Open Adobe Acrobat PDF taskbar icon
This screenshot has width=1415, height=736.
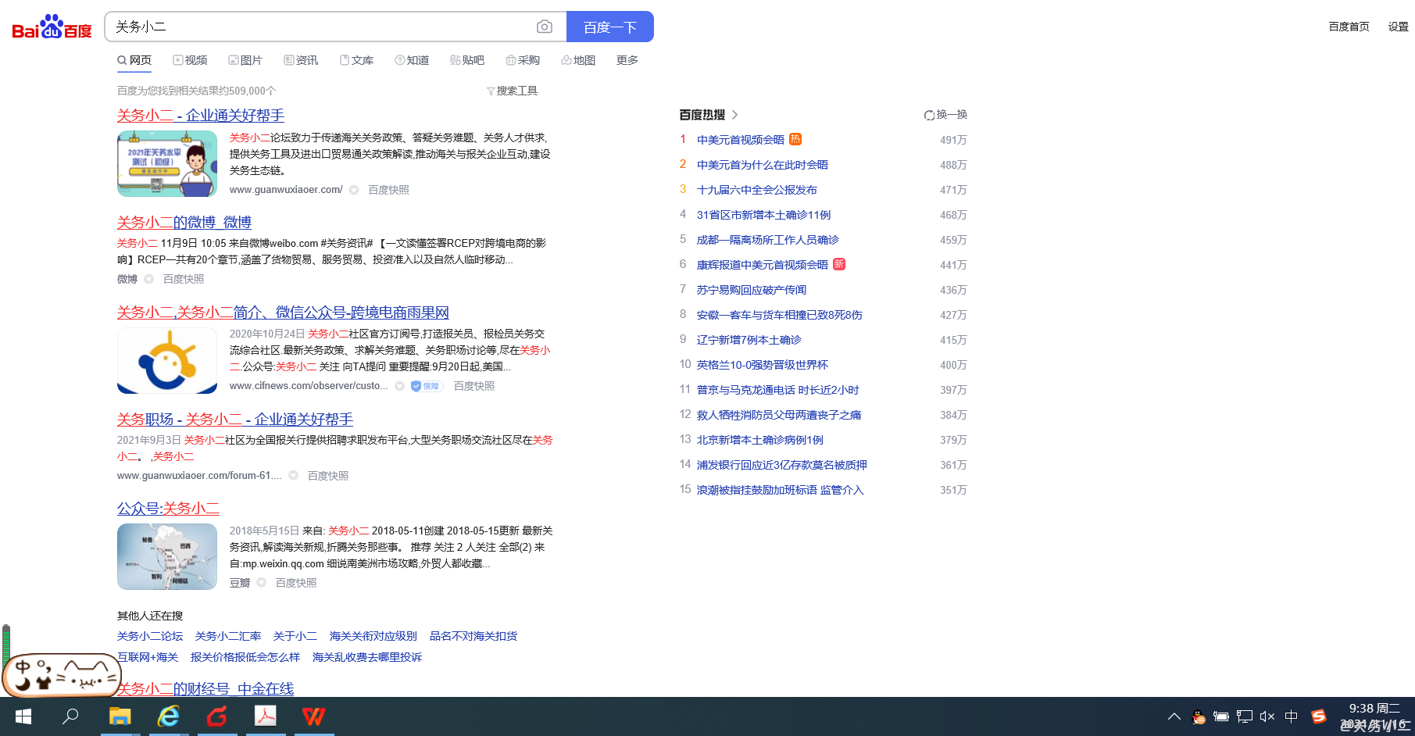point(266,716)
